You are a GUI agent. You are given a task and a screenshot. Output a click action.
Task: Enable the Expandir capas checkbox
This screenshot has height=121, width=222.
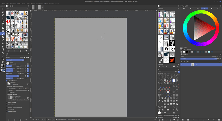click(7, 111)
